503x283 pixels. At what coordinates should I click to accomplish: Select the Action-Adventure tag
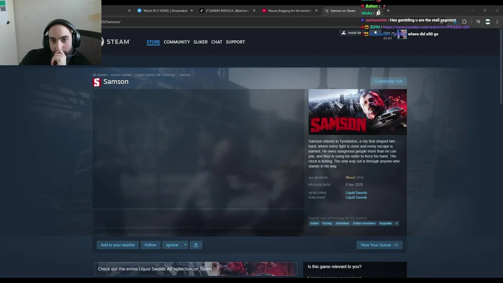pyautogui.click(x=364, y=223)
